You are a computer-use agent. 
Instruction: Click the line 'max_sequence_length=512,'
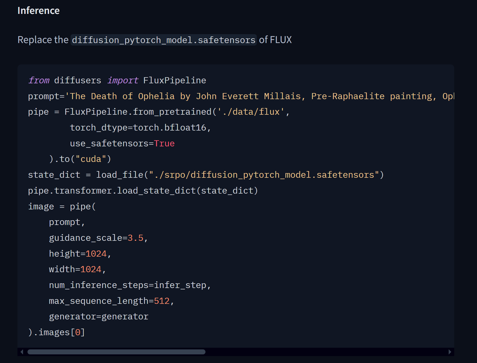coord(112,301)
